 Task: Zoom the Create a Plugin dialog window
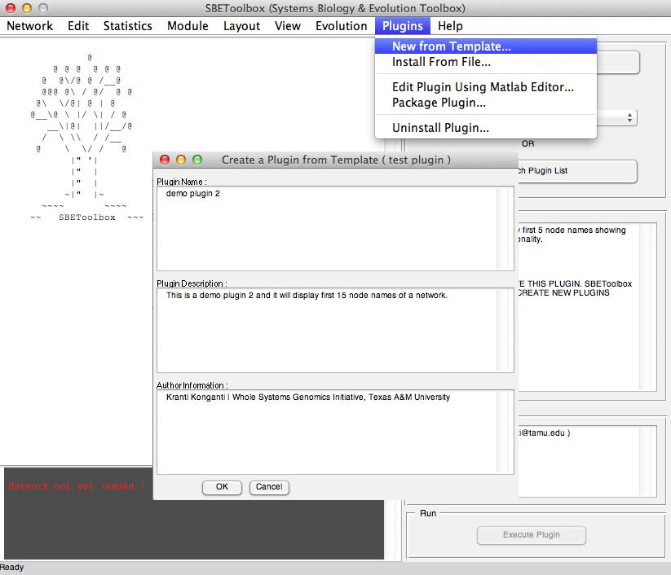[x=197, y=160]
